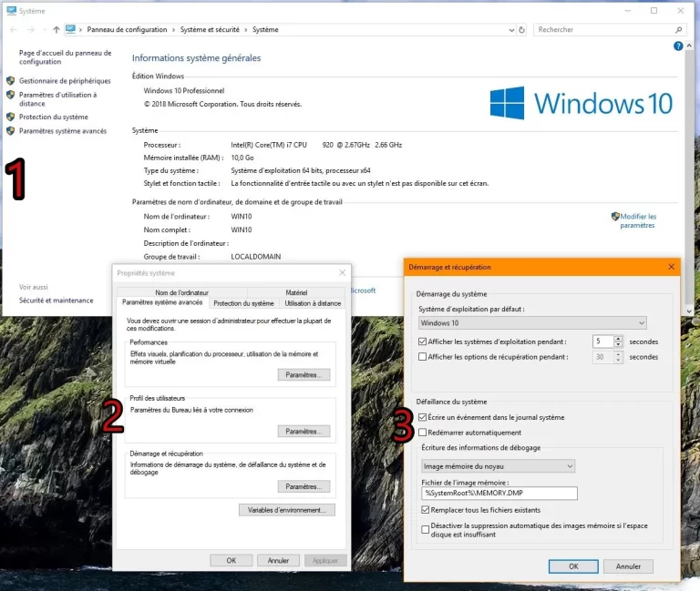Open Utilisation à distance tab
The image size is (700, 591).
tap(313, 303)
